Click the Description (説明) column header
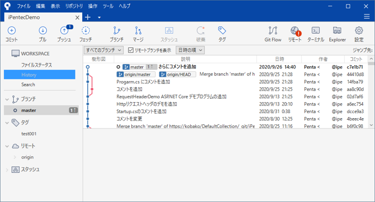Image resolution: width=375 pixels, height=202 pixels. coord(185,59)
